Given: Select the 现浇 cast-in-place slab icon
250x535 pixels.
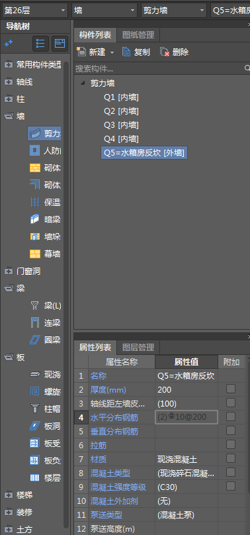Looking at the screenshot, I should point(35,375).
